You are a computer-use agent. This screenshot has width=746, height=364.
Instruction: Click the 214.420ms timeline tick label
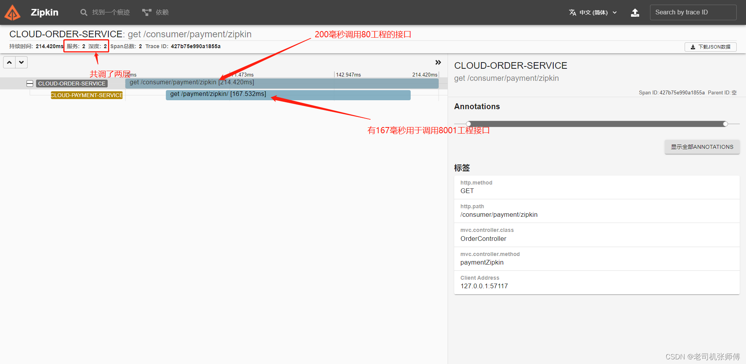425,75
